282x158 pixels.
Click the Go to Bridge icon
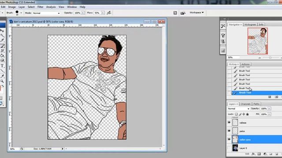(183, 13)
